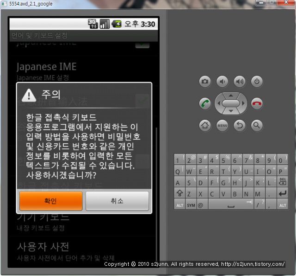
Task: Click the Enter key on the keyboard
Action: [x=283, y=193]
